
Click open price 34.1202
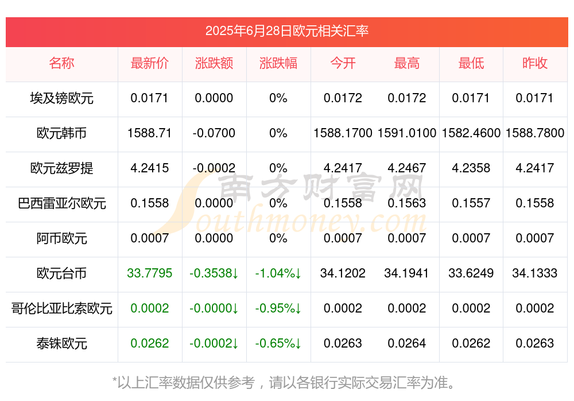(x=343, y=273)
